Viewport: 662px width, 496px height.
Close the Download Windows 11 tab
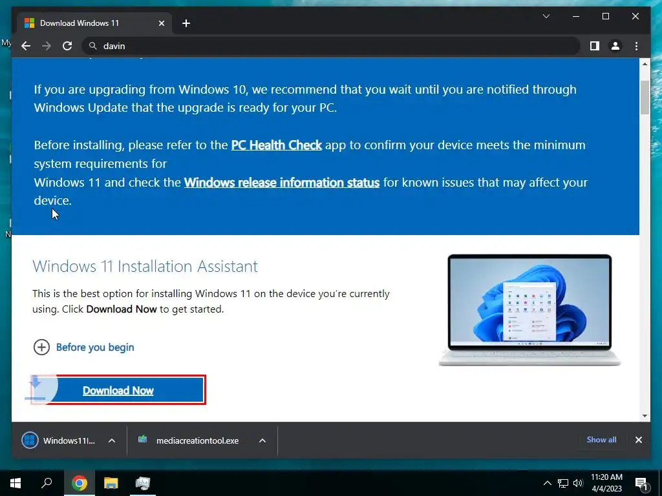(x=161, y=23)
